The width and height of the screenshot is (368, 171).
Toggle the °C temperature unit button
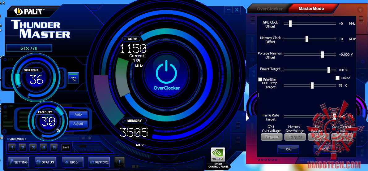[x=74, y=78]
